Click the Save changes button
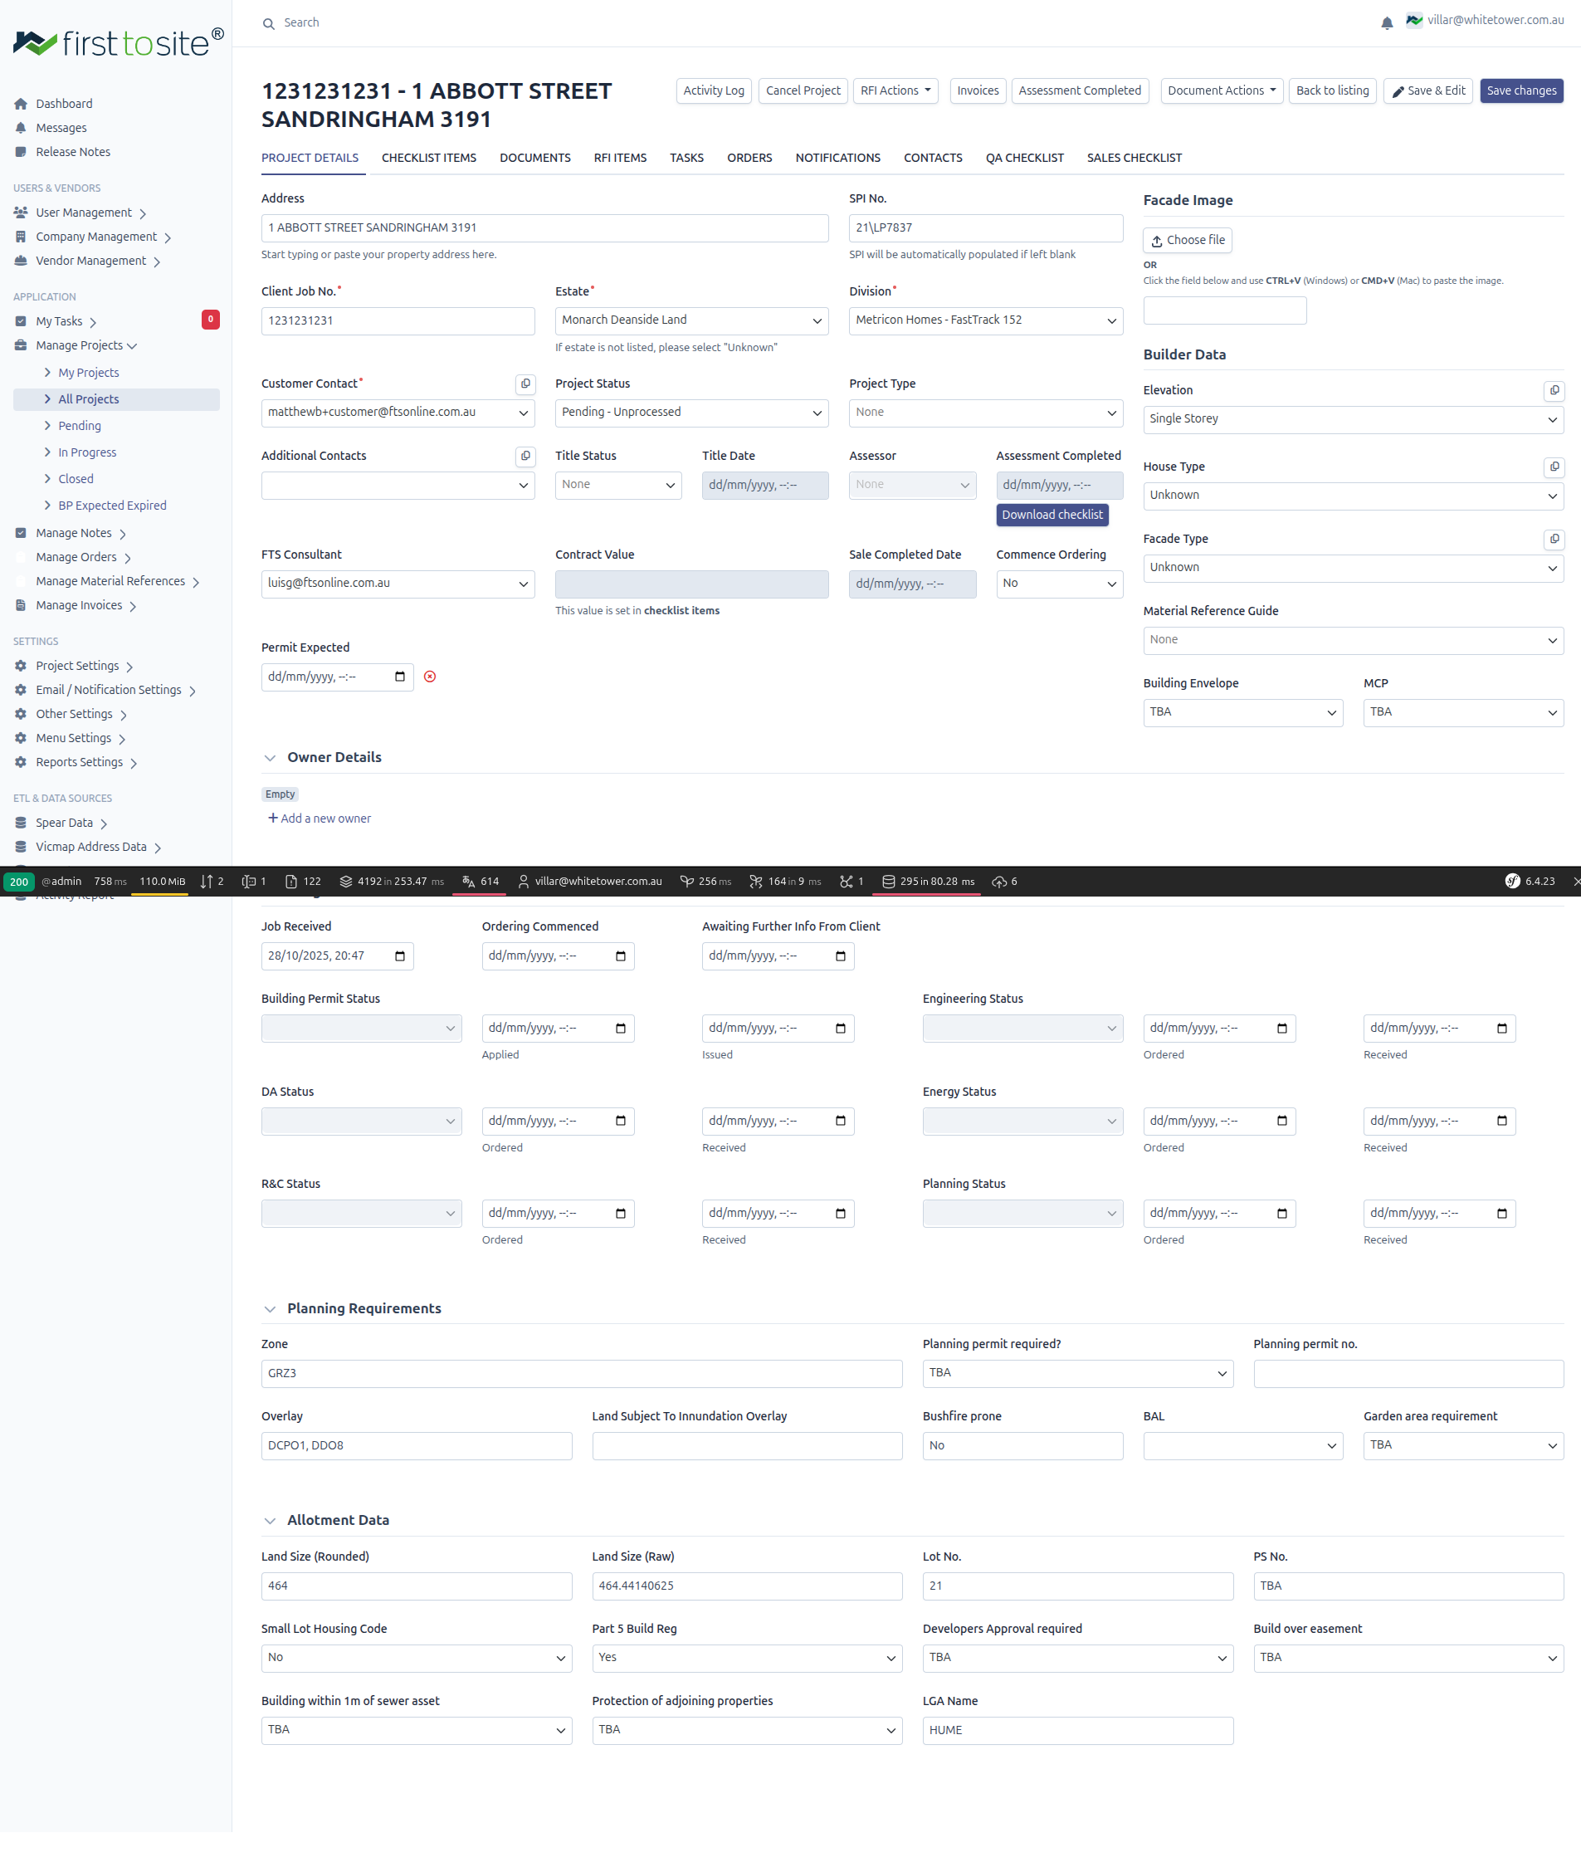Image resolution: width=1581 pixels, height=1862 pixels. 1520,90
